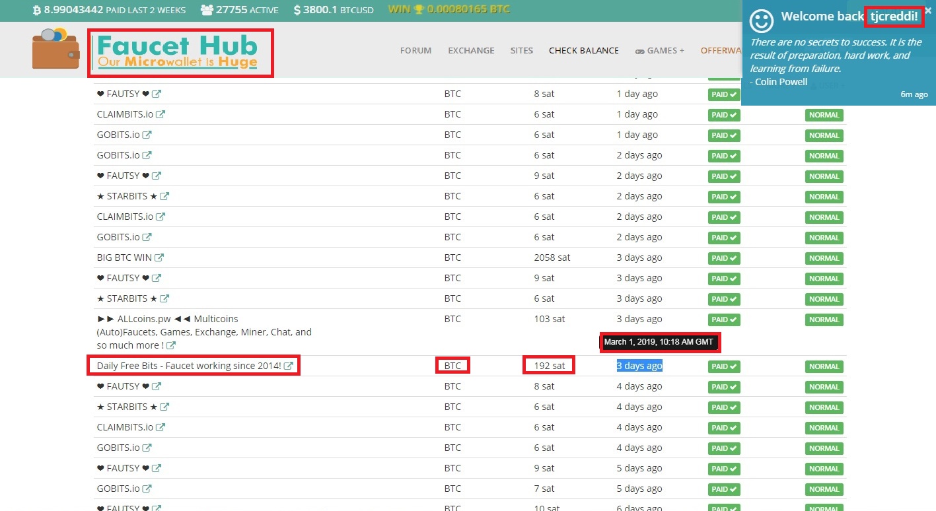The height and width of the screenshot is (511, 936).
Task: Click the active users icon beside 27755
Action: [x=207, y=10]
